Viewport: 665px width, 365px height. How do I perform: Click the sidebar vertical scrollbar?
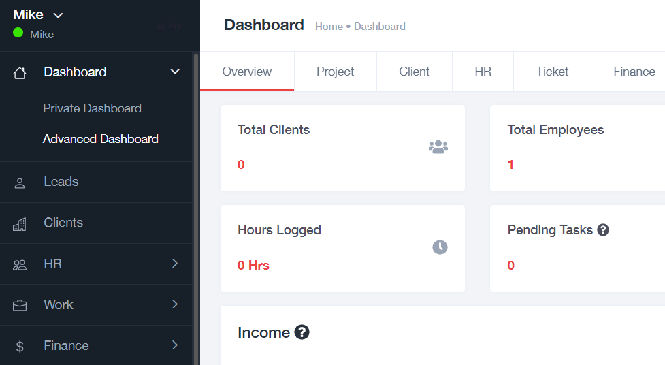(x=196, y=204)
